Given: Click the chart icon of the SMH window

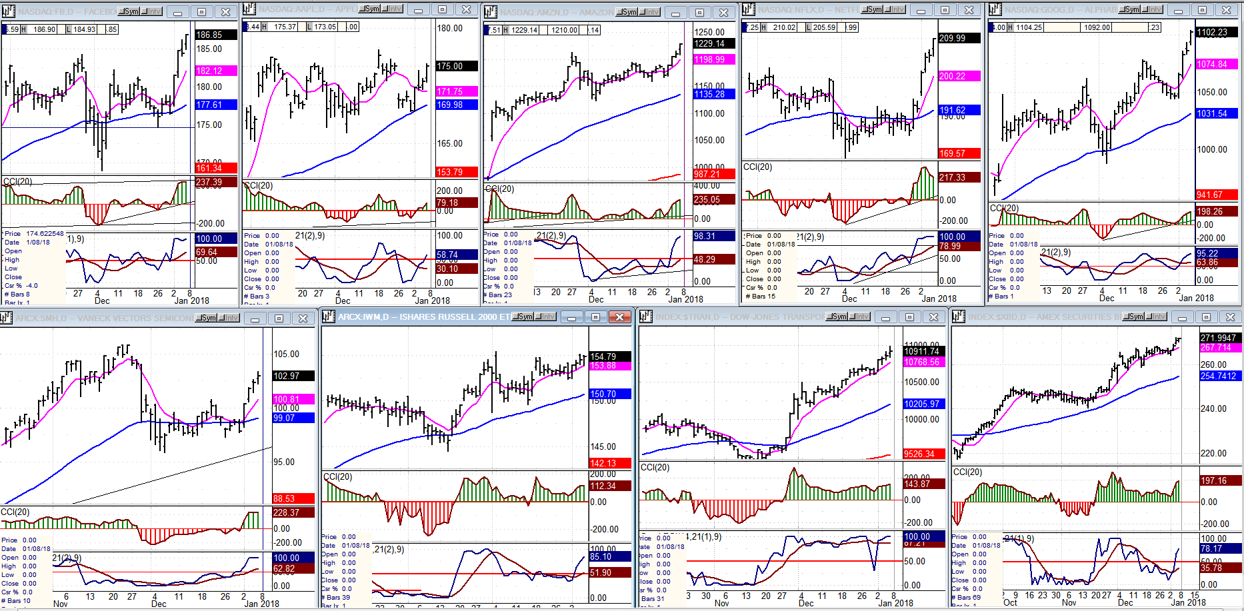Looking at the screenshot, I should pyautogui.click(x=7, y=318).
